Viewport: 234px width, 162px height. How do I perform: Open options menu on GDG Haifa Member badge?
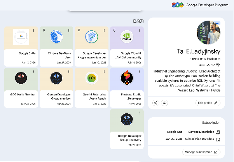33,72
